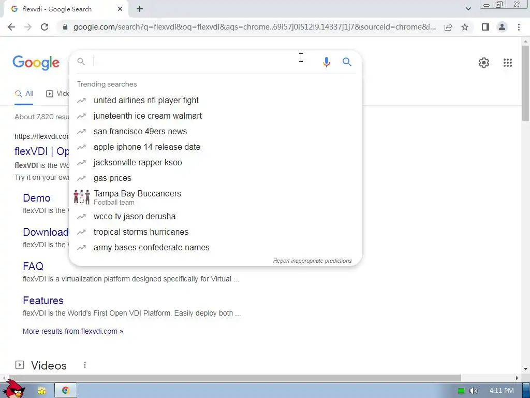The height and width of the screenshot is (398, 530).
Task: Open the Chrome profile menu
Action: (x=502, y=27)
